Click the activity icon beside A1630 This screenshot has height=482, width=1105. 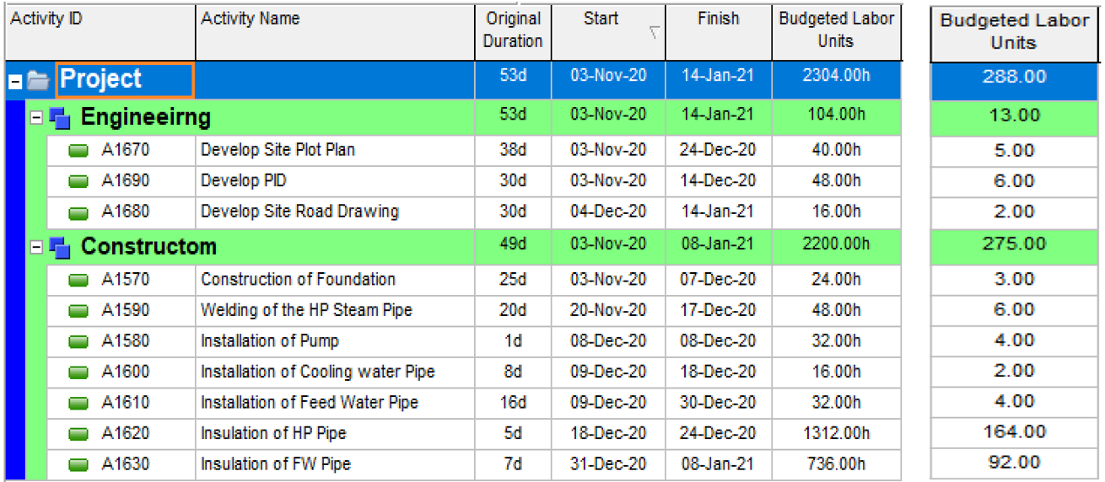coord(78,465)
